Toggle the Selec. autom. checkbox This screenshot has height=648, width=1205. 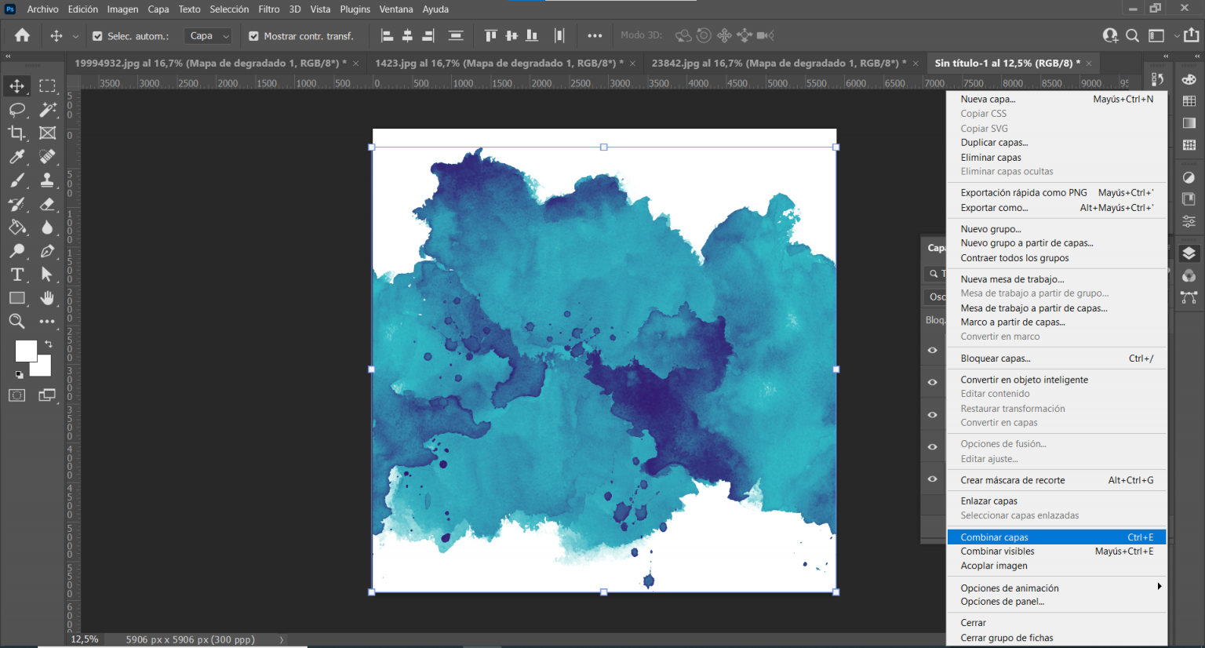click(x=97, y=36)
